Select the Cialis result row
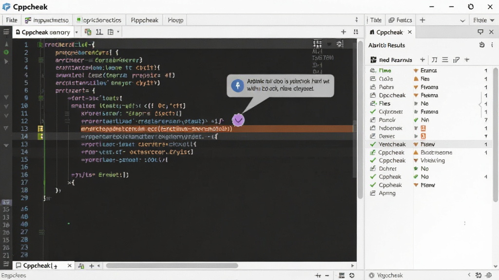This screenshot has width=499, height=280. point(429,79)
